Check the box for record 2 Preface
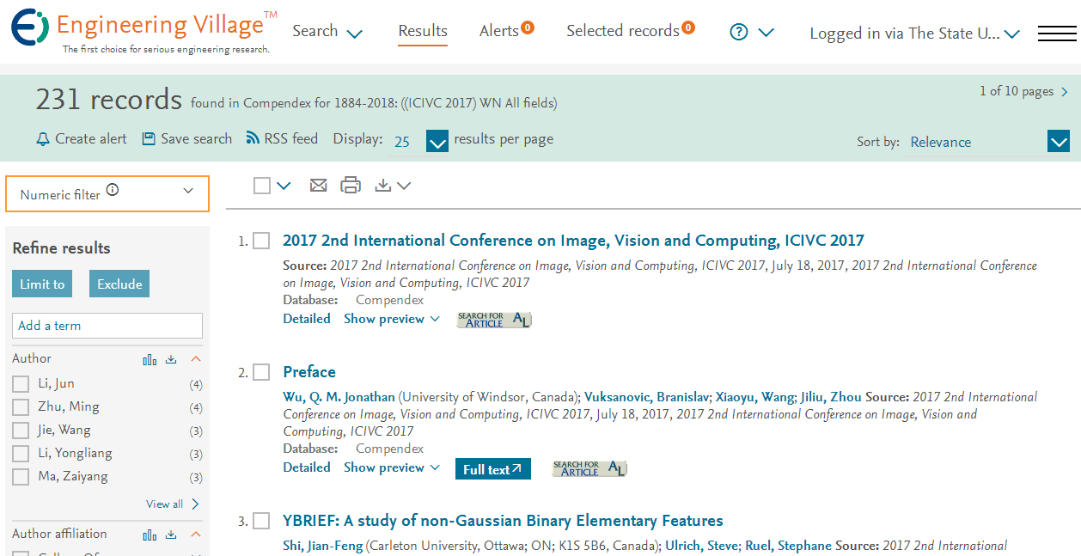 tap(261, 372)
